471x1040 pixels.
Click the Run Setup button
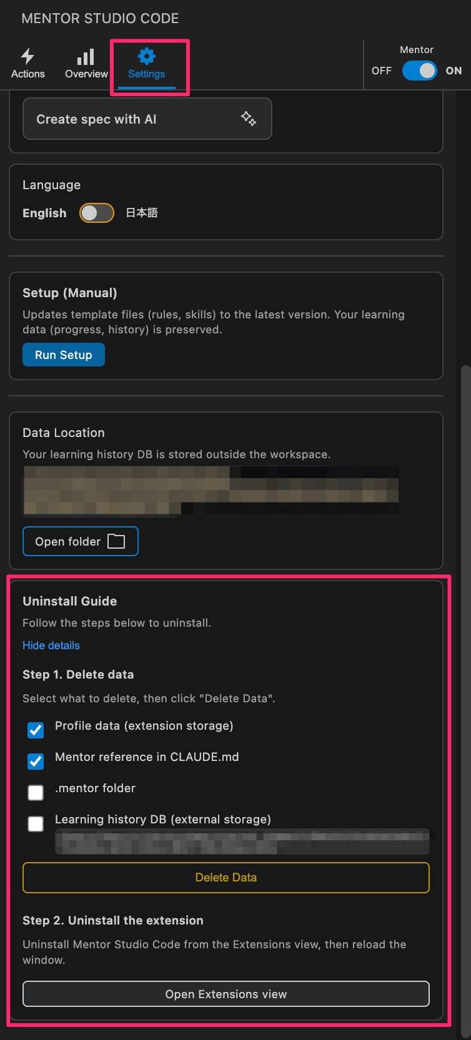tap(63, 354)
